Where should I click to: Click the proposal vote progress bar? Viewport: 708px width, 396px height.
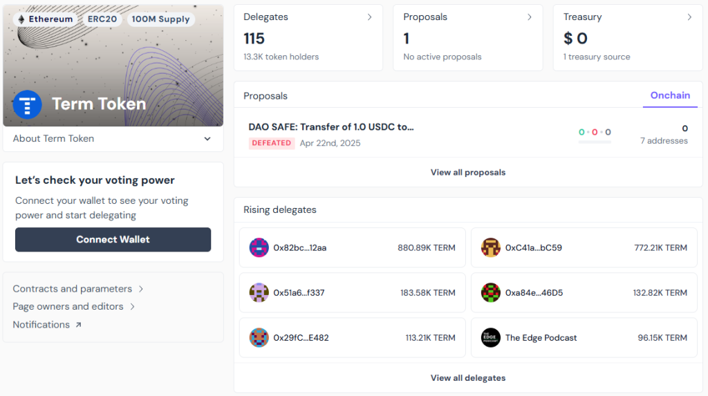tap(595, 142)
